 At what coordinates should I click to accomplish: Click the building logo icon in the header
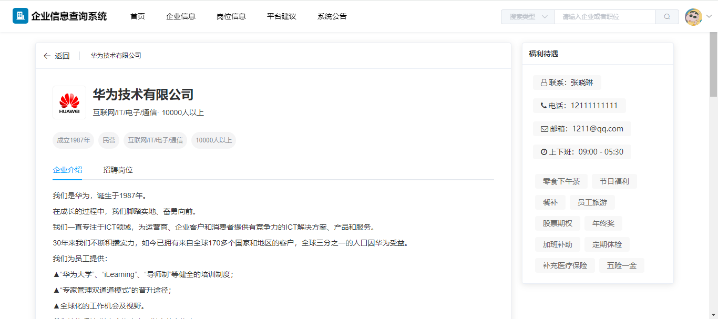20,16
